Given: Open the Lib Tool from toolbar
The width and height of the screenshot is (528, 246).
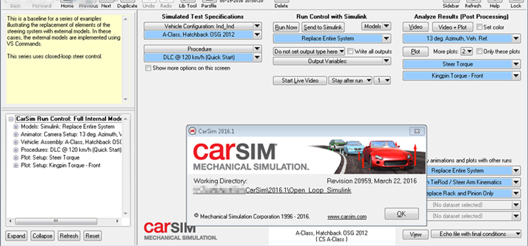Looking at the screenshot, I should (x=187, y=5).
